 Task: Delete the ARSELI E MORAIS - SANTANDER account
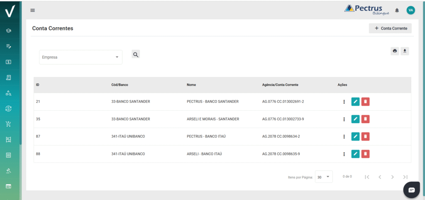pos(365,119)
